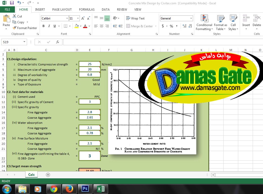Apply Comma Style format
263x194 pixels.
point(177,26)
